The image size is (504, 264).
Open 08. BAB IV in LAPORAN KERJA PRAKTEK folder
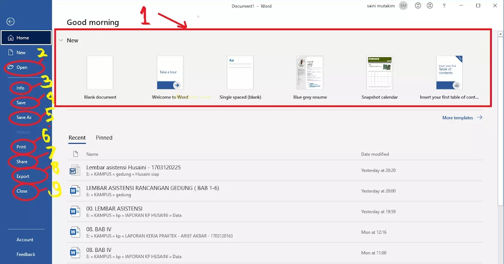tap(276, 232)
